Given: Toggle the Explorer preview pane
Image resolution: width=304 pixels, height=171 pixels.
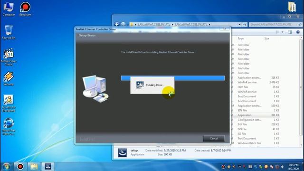Looking at the screenshot, I should [x=290, y=32].
